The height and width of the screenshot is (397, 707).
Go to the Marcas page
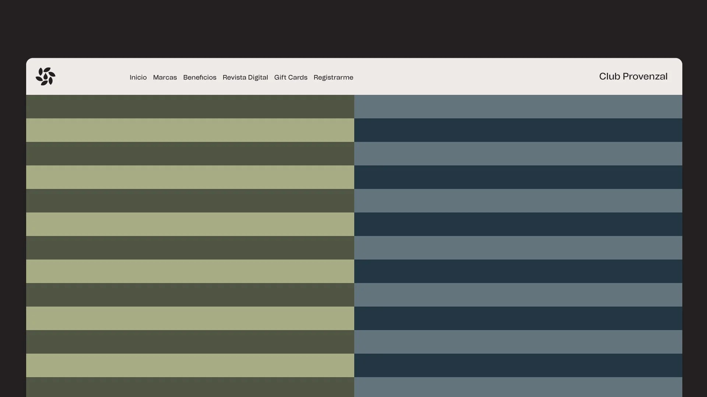click(x=165, y=77)
